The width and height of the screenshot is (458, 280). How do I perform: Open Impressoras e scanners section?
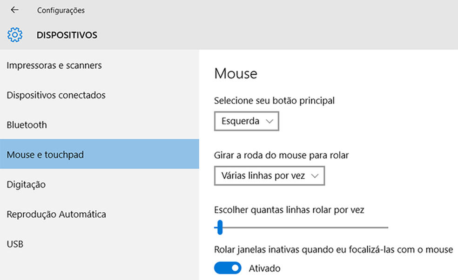tap(54, 65)
